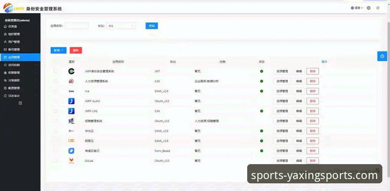Click 资源管理 for JNPF身份安全管理系统 row
Viewport: 390px width, 191px height.
click(x=282, y=71)
